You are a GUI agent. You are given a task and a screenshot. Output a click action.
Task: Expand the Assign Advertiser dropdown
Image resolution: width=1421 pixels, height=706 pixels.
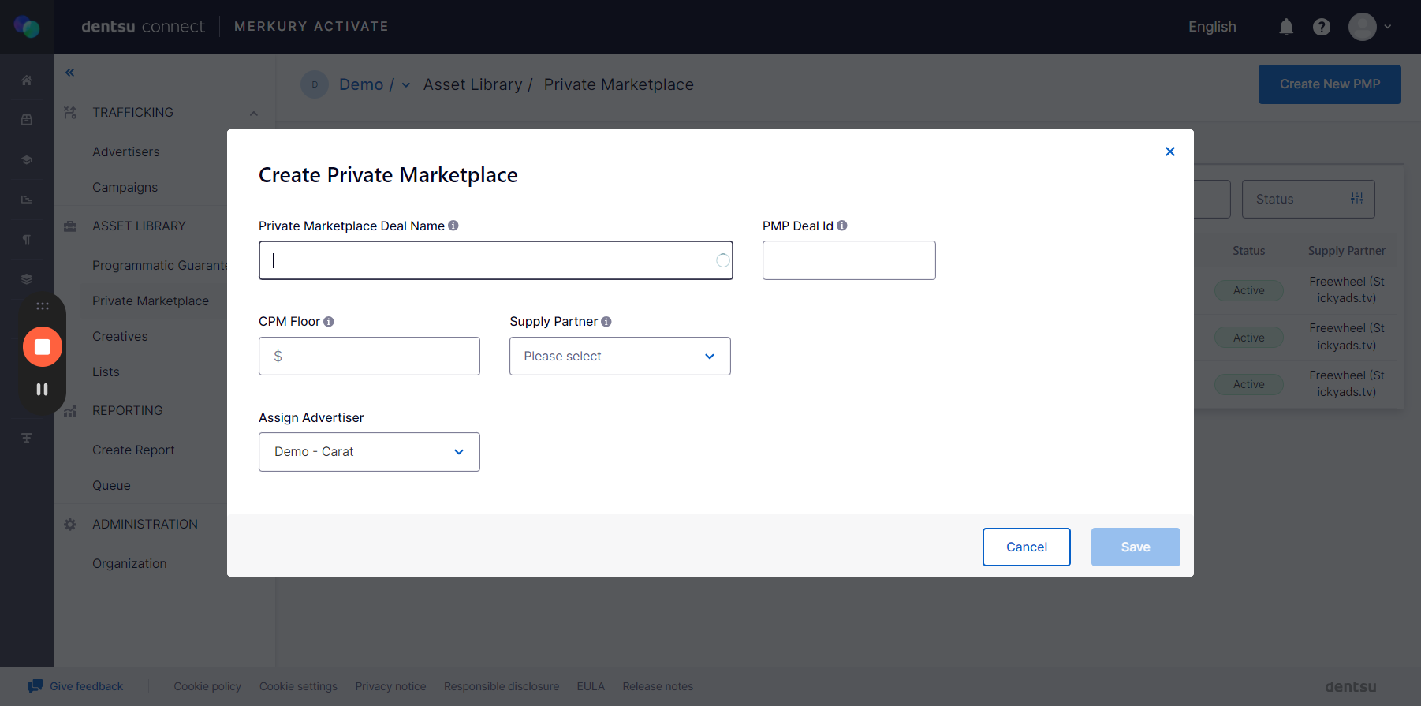coord(369,452)
